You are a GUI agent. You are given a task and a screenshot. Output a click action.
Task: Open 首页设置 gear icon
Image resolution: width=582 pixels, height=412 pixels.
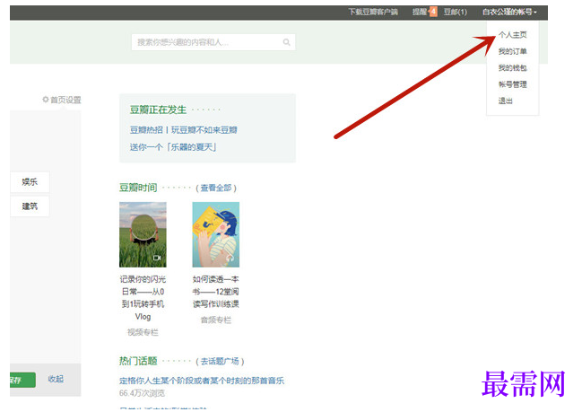(45, 100)
